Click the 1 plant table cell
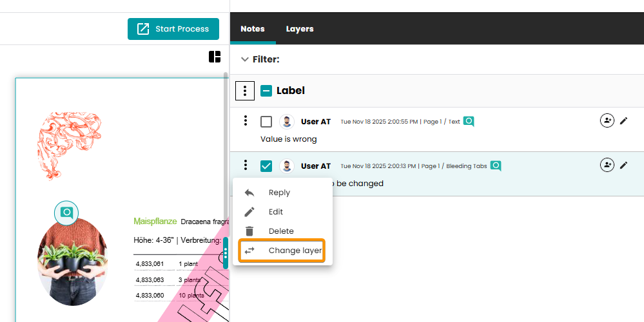The width and height of the screenshot is (644, 322). pos(188,264)
